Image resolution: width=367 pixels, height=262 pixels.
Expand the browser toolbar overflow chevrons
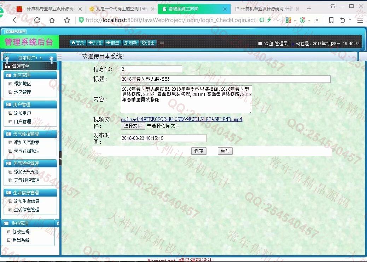click(317, 20)
